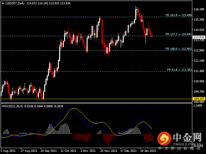Select the 20 Sep 2021 date label
The height and width of the screenshot is (154, 206).
(x=49, y=151)
